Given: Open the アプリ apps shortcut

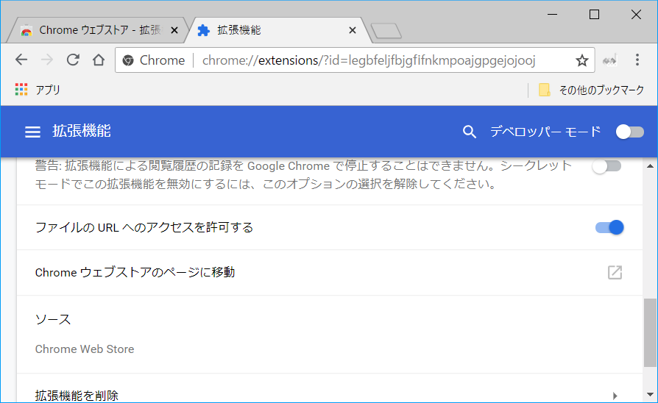Looking at the screenshot, I should tap(38, 90).
